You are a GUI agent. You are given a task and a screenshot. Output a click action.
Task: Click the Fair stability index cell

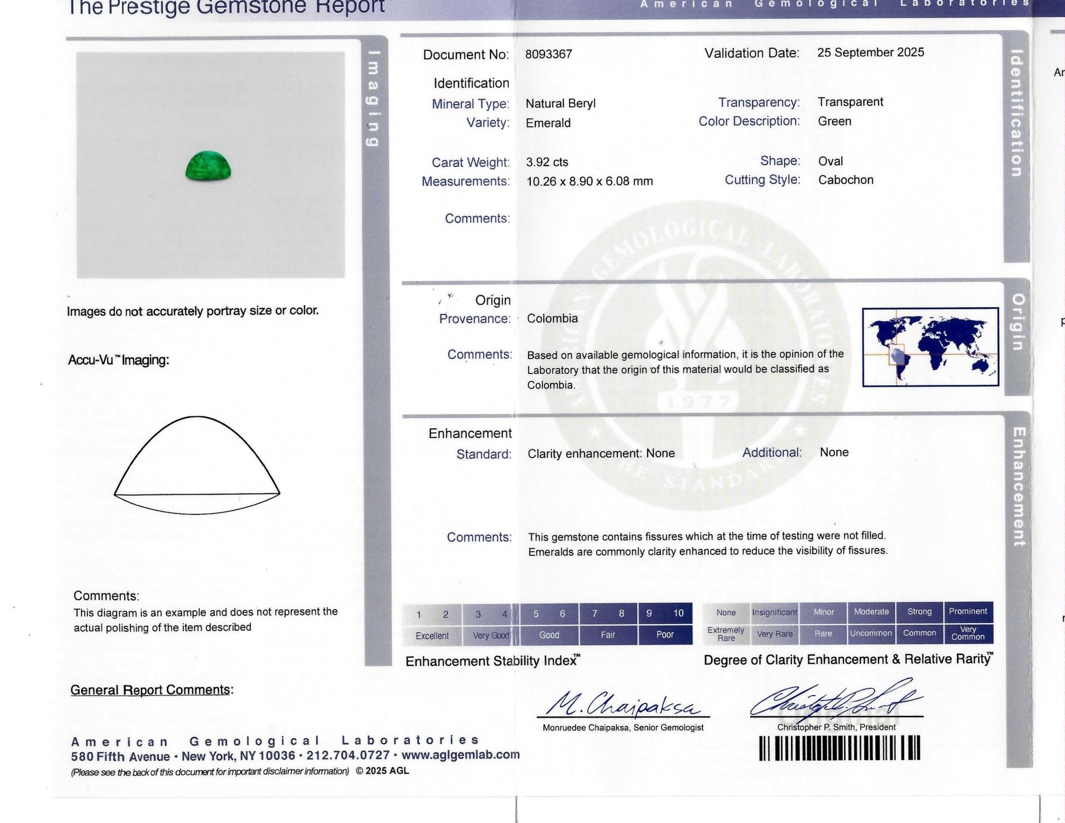tap(608, 635)
